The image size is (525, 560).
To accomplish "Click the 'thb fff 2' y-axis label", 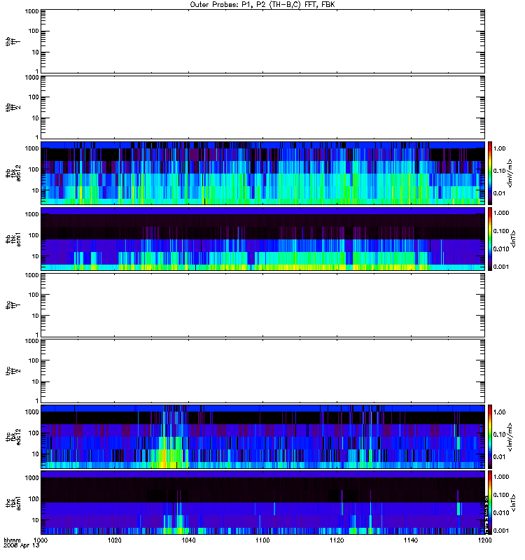I will [13, 108].
